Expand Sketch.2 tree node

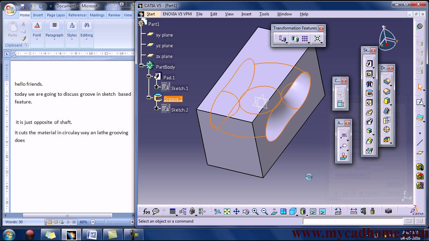click(x=156, y=108)
